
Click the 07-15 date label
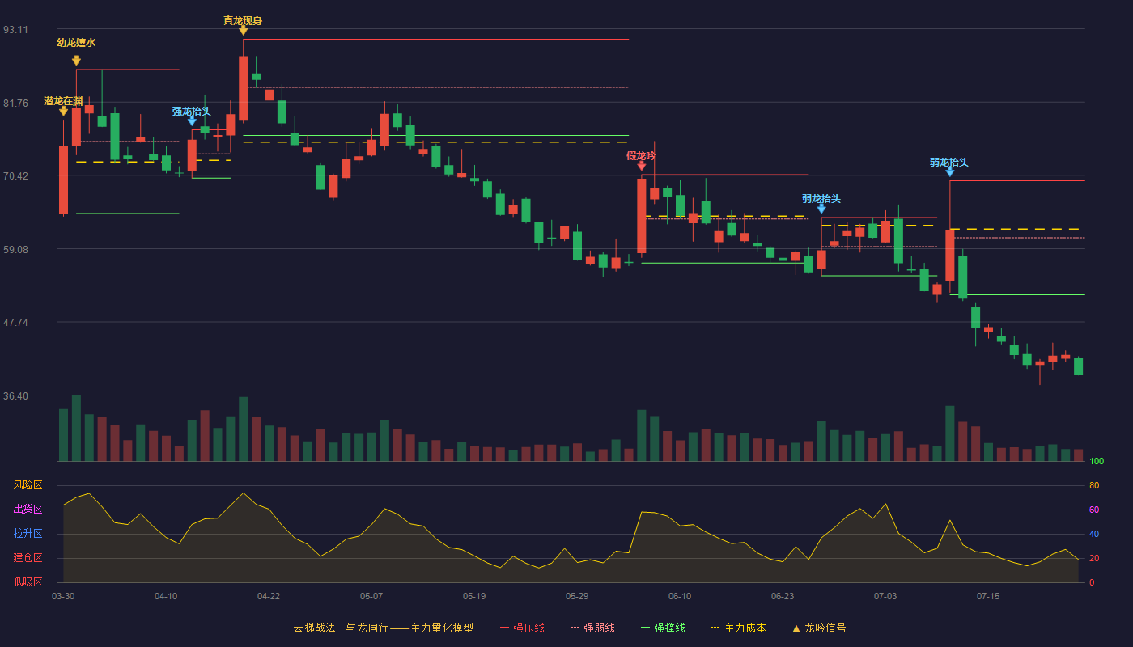(x=988, y=596)
